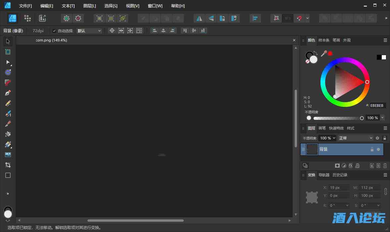
Task: Delete layer using the trash icon
Action: (x=385, y=166)
